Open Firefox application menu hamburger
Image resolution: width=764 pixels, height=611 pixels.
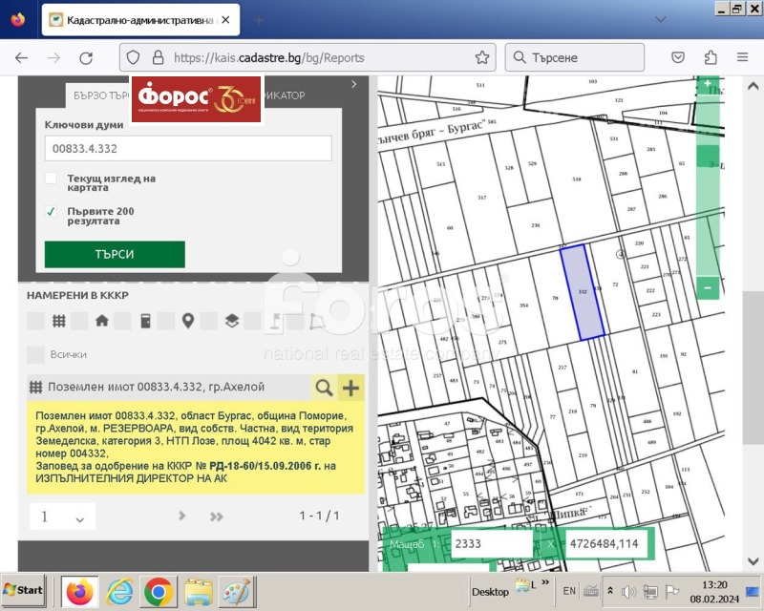pos(742,57)
